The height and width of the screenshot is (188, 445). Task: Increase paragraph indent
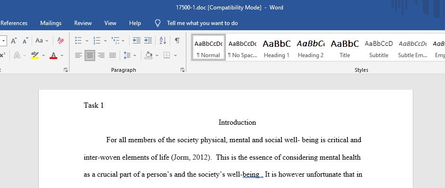148,41
